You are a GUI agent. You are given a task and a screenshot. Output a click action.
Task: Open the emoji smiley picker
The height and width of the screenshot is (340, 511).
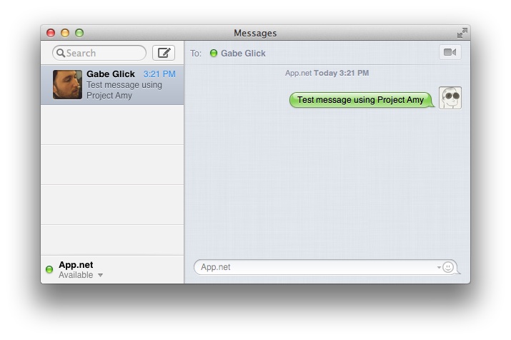pos(448,267)
